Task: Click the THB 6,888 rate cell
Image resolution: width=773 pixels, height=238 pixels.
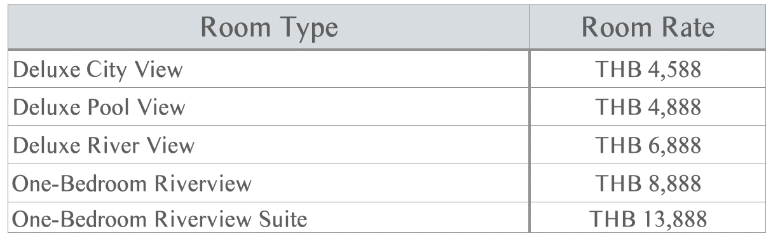Action: pyautogui.click(x=648, y=145)
